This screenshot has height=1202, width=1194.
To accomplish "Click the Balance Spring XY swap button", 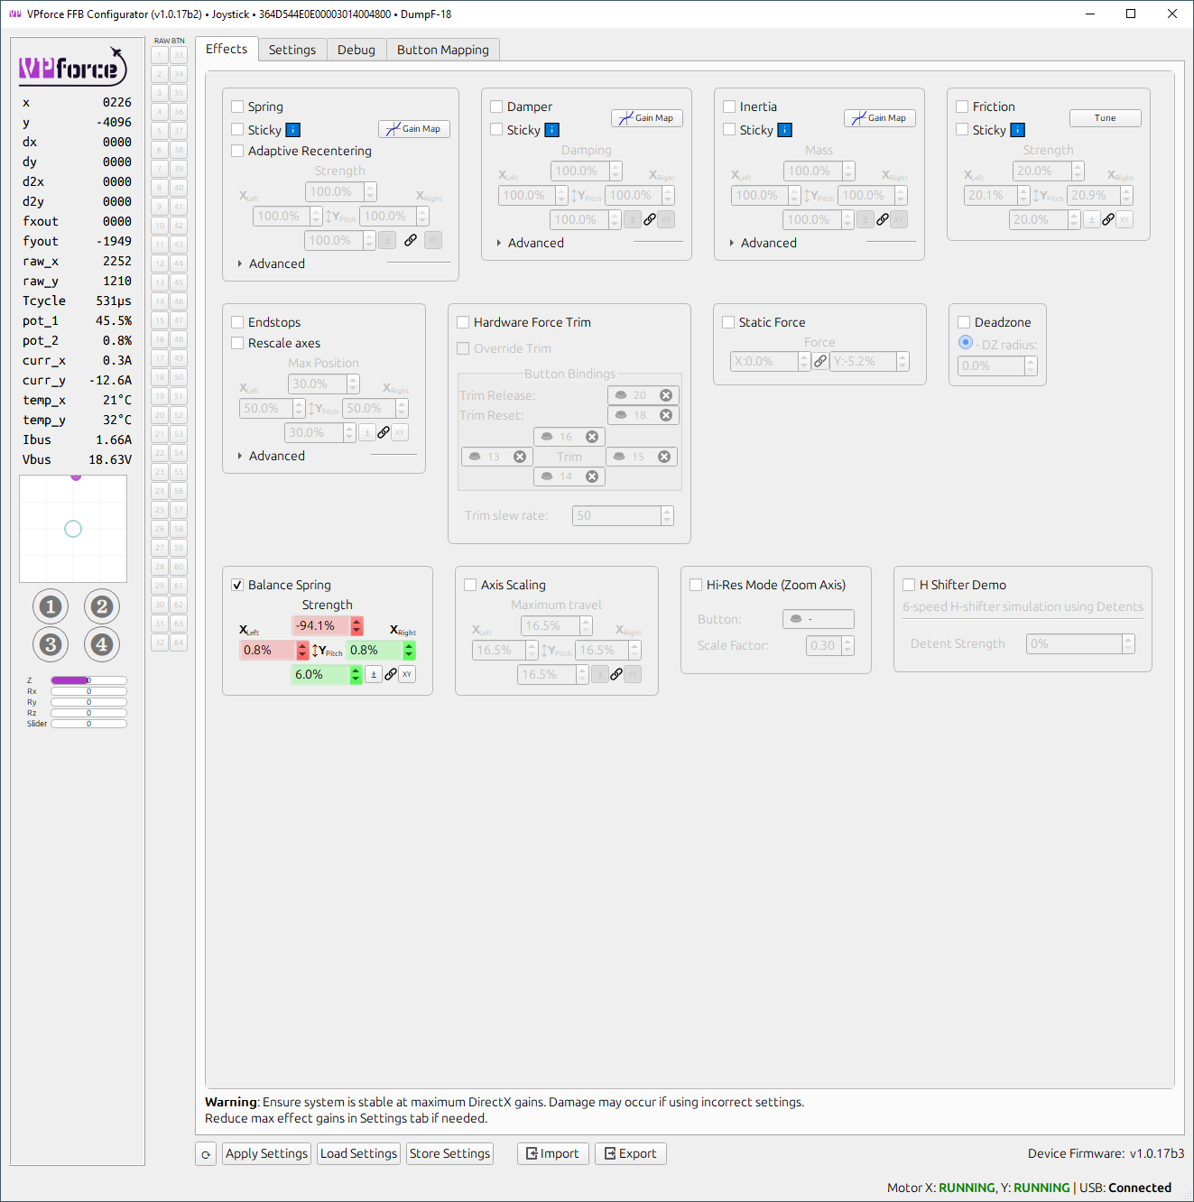I will click(408, 674).
